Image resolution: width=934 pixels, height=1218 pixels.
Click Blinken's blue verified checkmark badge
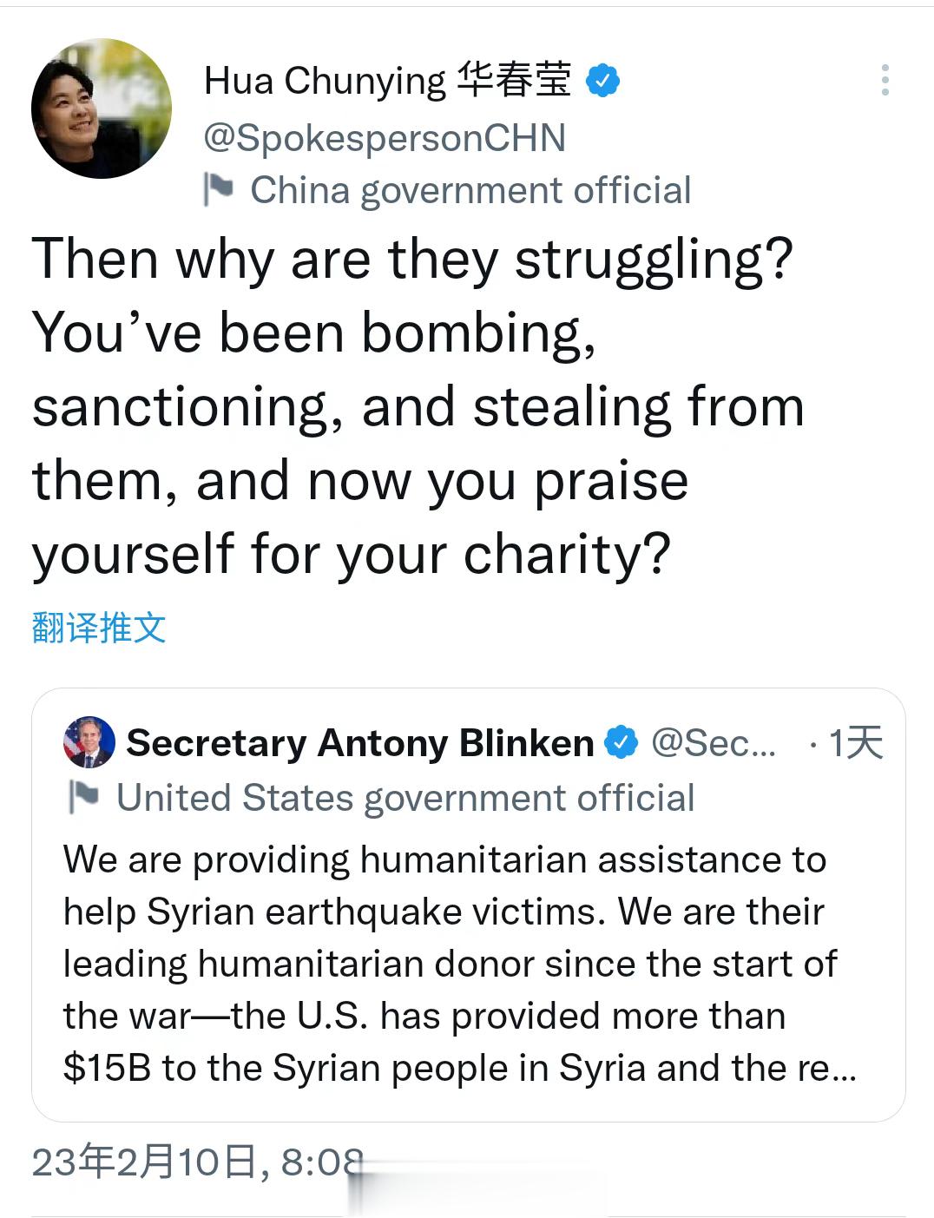tap(621, 743)
